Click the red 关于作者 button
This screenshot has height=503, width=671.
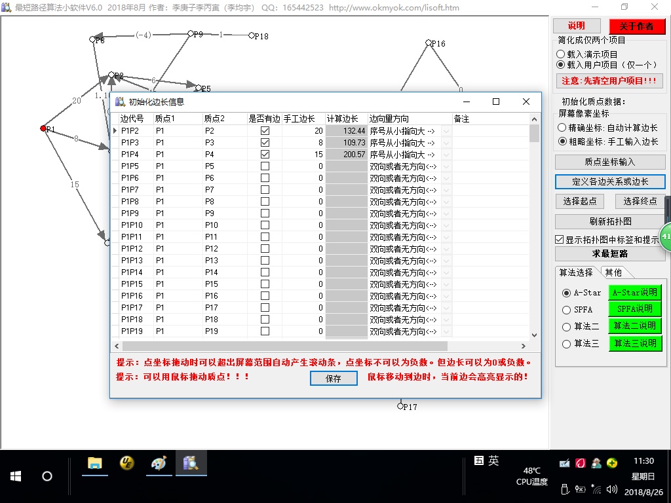click(637, 26)
